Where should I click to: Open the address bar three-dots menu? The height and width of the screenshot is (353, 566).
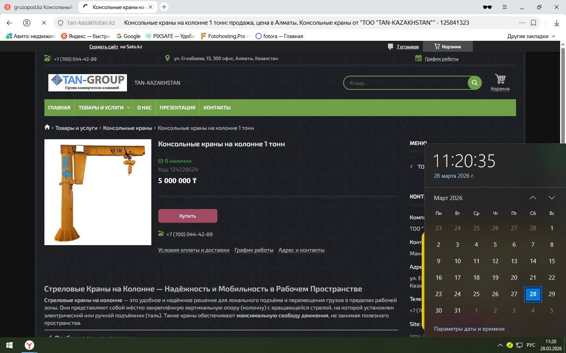pyautogui.click(x=522, y=23)
